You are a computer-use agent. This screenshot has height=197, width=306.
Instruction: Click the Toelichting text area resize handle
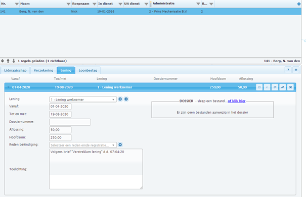click(141, 187)
